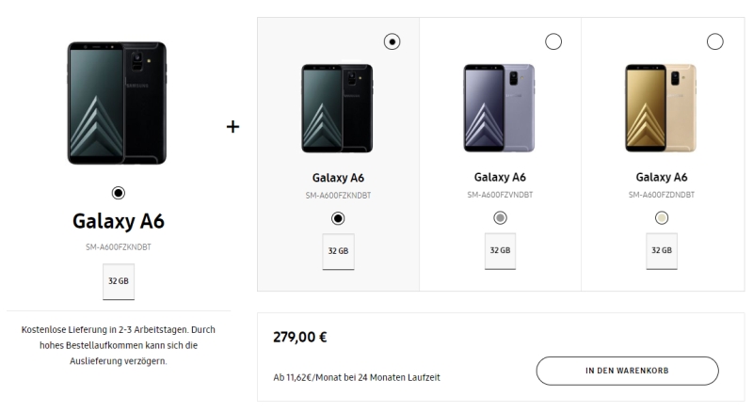Select the black Galaxy A6 card radio button
The height and width of the screenshot is (412, 753).
tap(393, 40)
